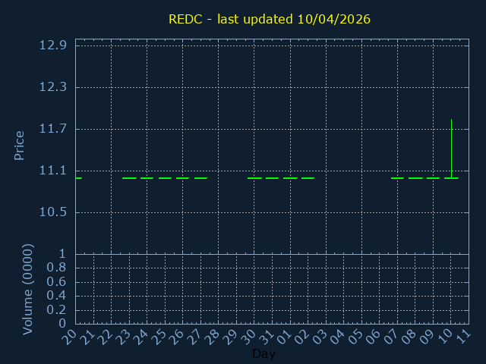Click the 0.2 volume axis label

(56, 309)
